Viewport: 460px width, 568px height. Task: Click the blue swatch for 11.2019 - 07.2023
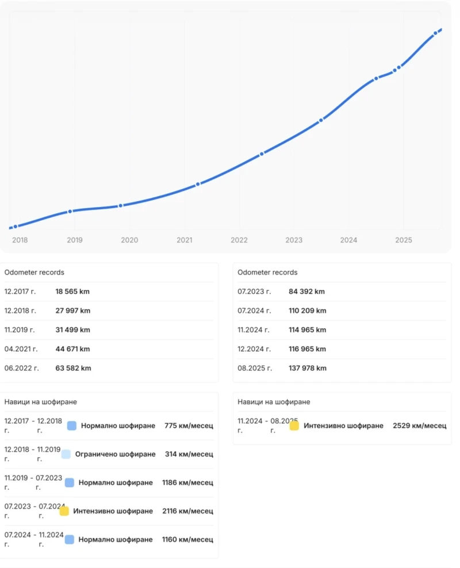point(70,483)
